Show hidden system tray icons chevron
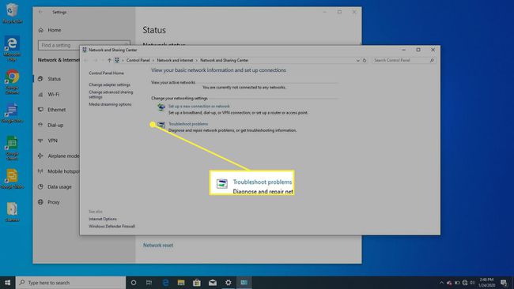This screenshot has height=289, width=514. [441, 283]
